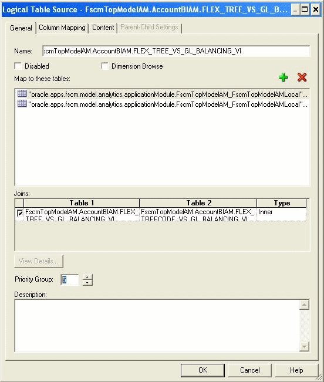Toggle the Dimension Browse checkbox
324x382 pixels.
coord(104,66)
